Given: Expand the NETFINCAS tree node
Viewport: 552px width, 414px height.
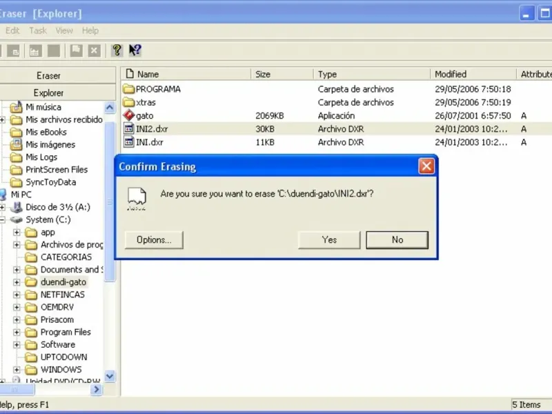Looking at the screenshot, I should click(17, 295).
